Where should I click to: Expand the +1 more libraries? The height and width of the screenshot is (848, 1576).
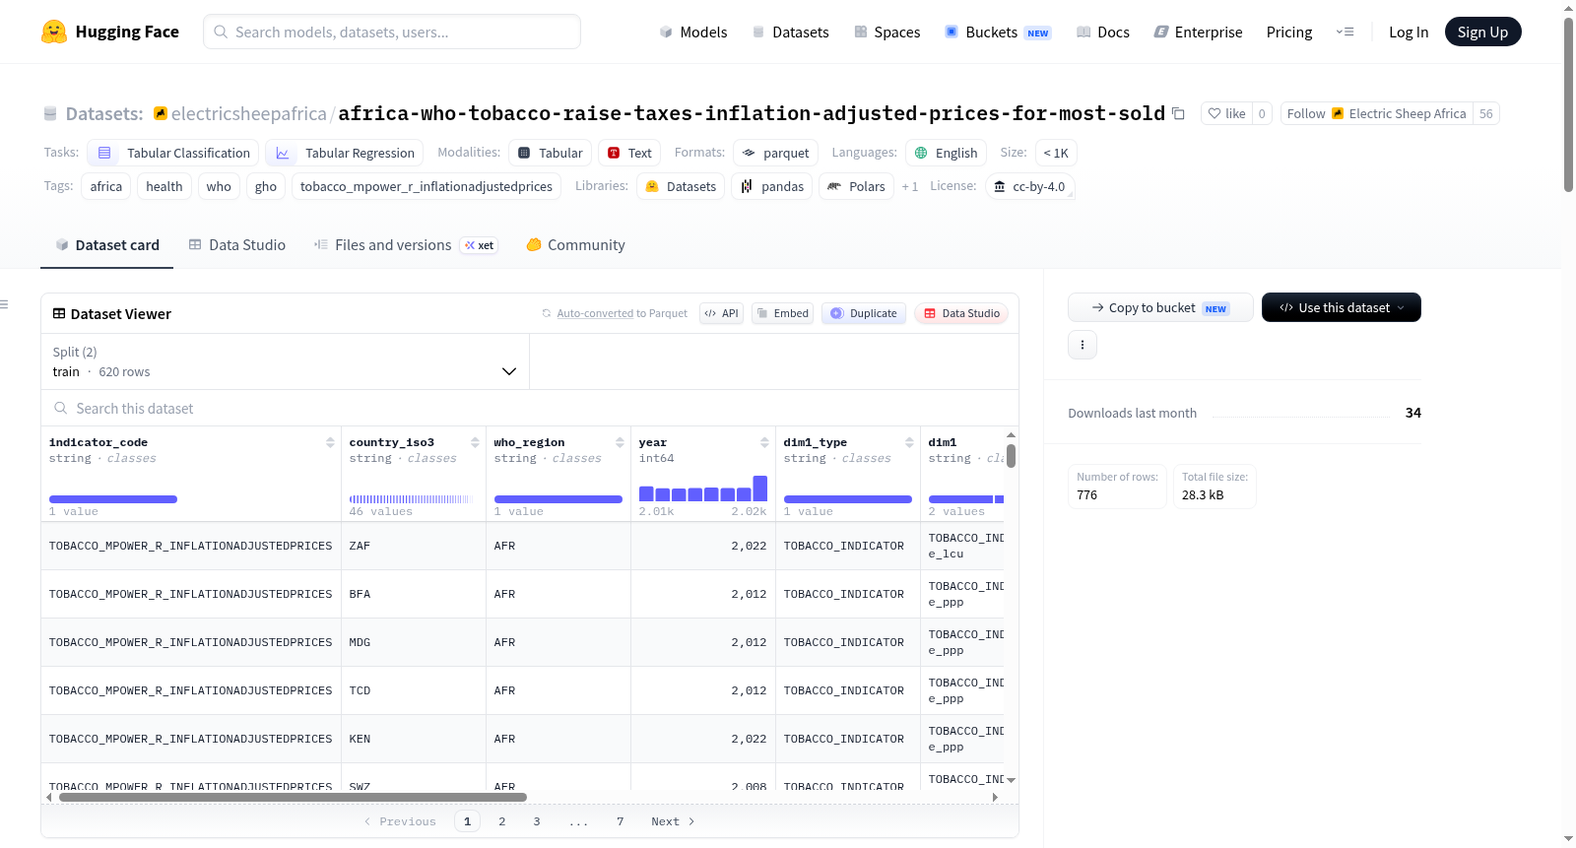point(910,186)
